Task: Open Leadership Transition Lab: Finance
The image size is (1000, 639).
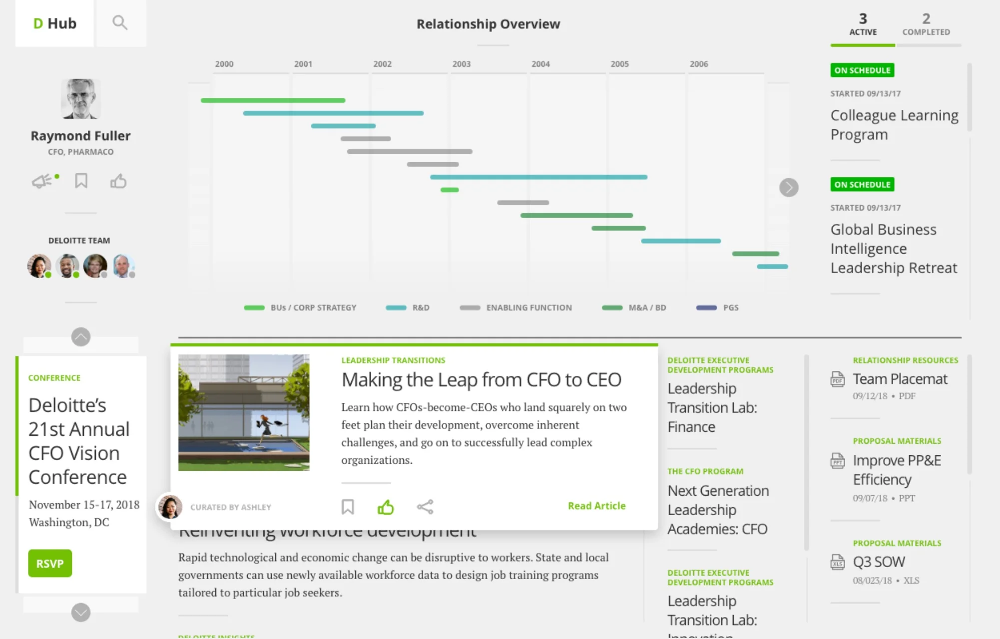Action: pos(712,407)
